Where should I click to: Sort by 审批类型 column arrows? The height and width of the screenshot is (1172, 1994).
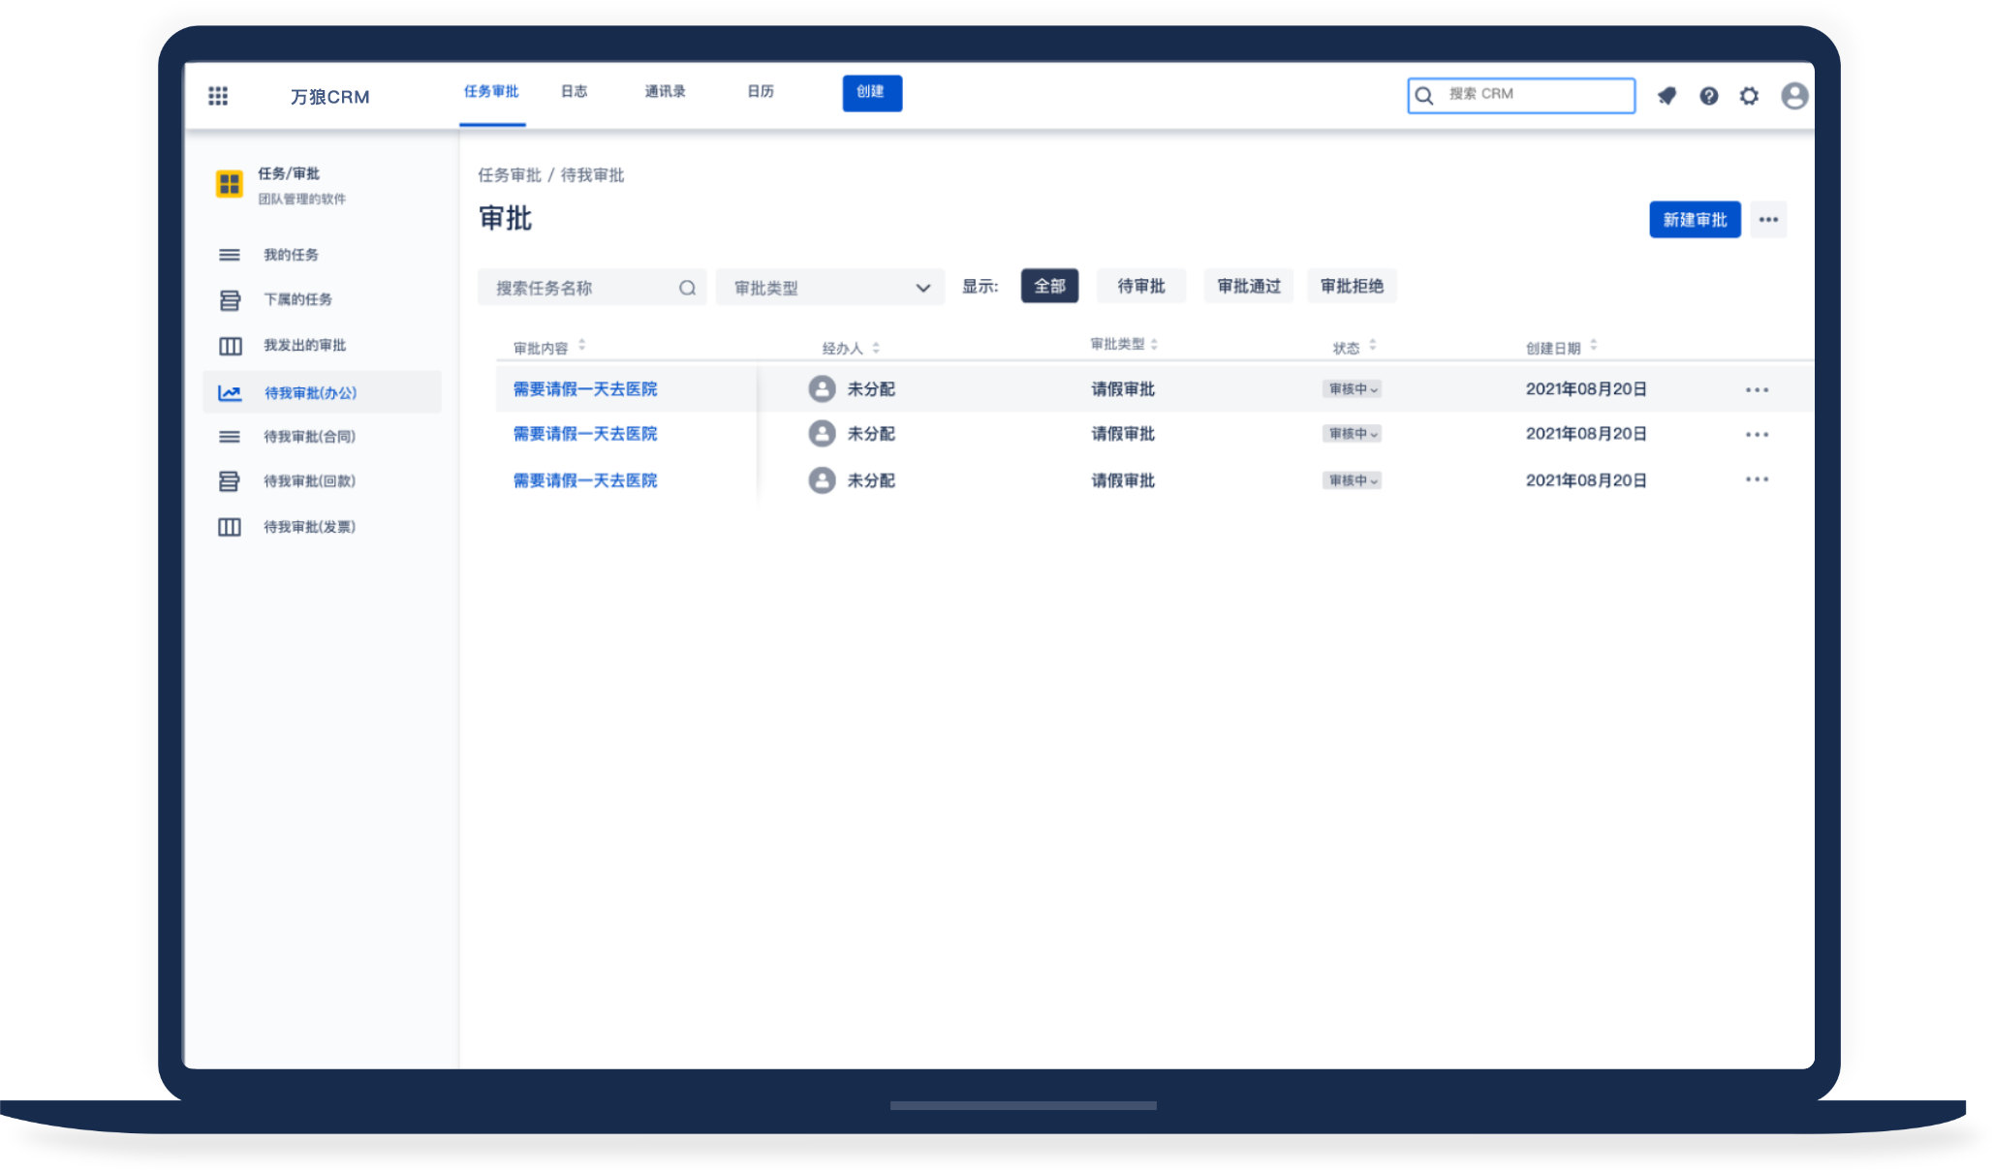click(1154, 344)
